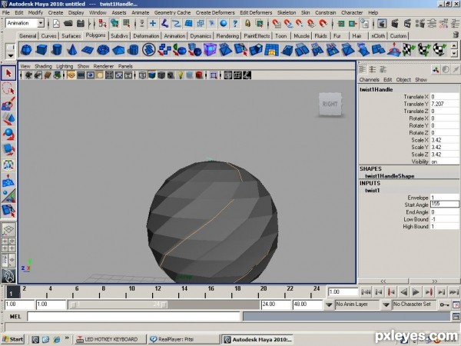Switch to LED HOTKEY KEYBOARD taskbar window

[110, 339]
